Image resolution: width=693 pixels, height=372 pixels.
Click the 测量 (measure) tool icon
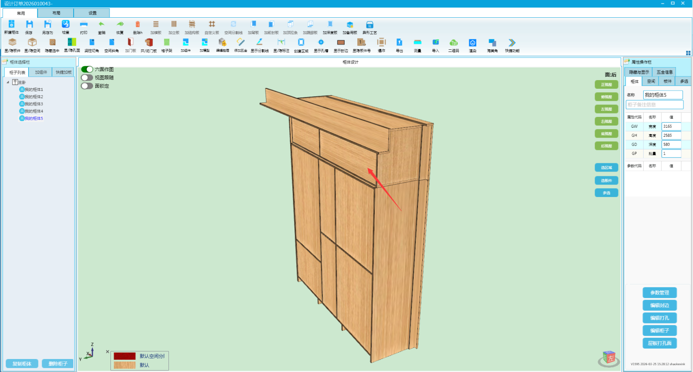418,42
